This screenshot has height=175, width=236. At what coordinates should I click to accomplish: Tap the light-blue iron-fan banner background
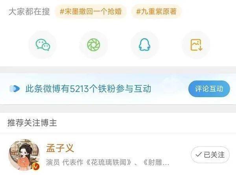click(118, 88)
